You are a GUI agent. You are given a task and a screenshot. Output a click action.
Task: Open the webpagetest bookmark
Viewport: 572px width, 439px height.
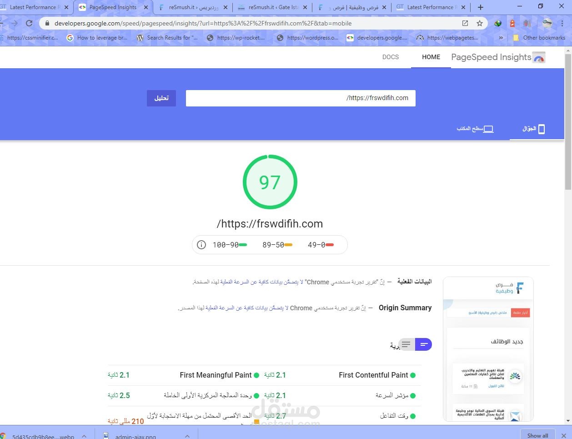point(447,38)
